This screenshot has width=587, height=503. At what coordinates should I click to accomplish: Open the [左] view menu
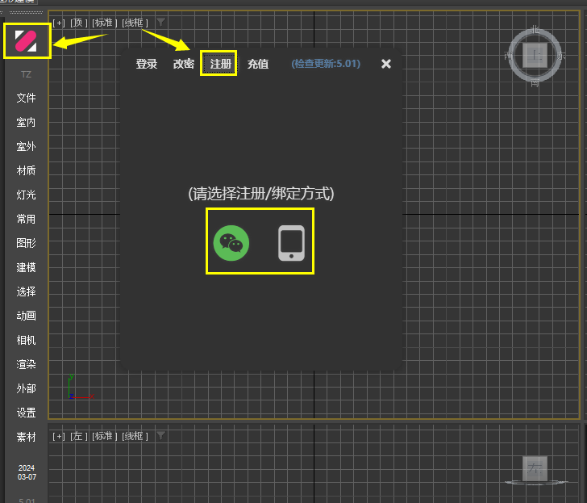point(79,436)
